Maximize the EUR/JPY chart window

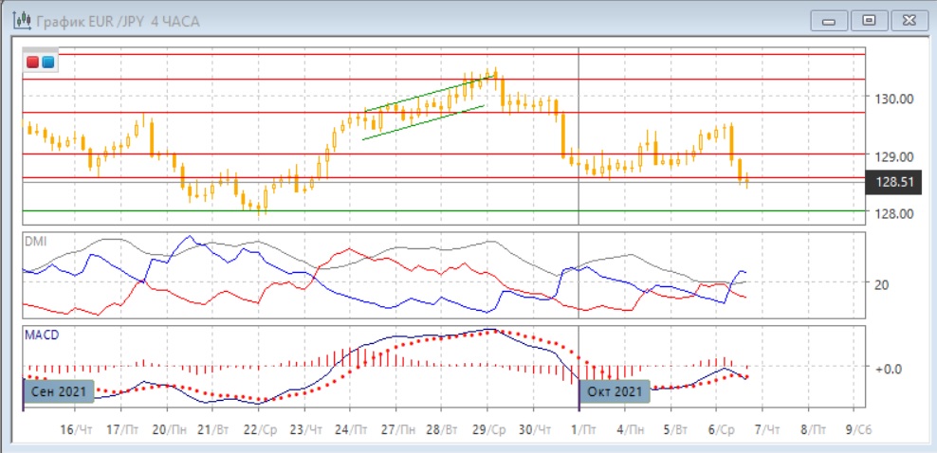[x=867, y=20]
